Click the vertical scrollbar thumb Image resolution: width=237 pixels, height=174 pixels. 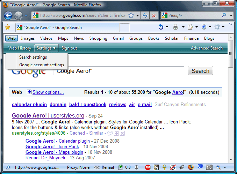pos(230,54)
